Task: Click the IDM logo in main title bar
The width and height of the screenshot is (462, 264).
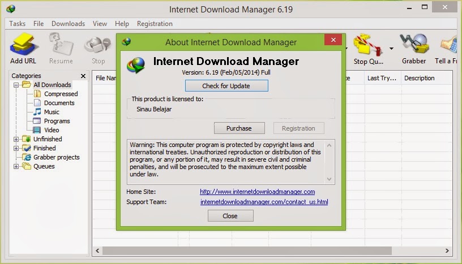Action: coord(11,9)
